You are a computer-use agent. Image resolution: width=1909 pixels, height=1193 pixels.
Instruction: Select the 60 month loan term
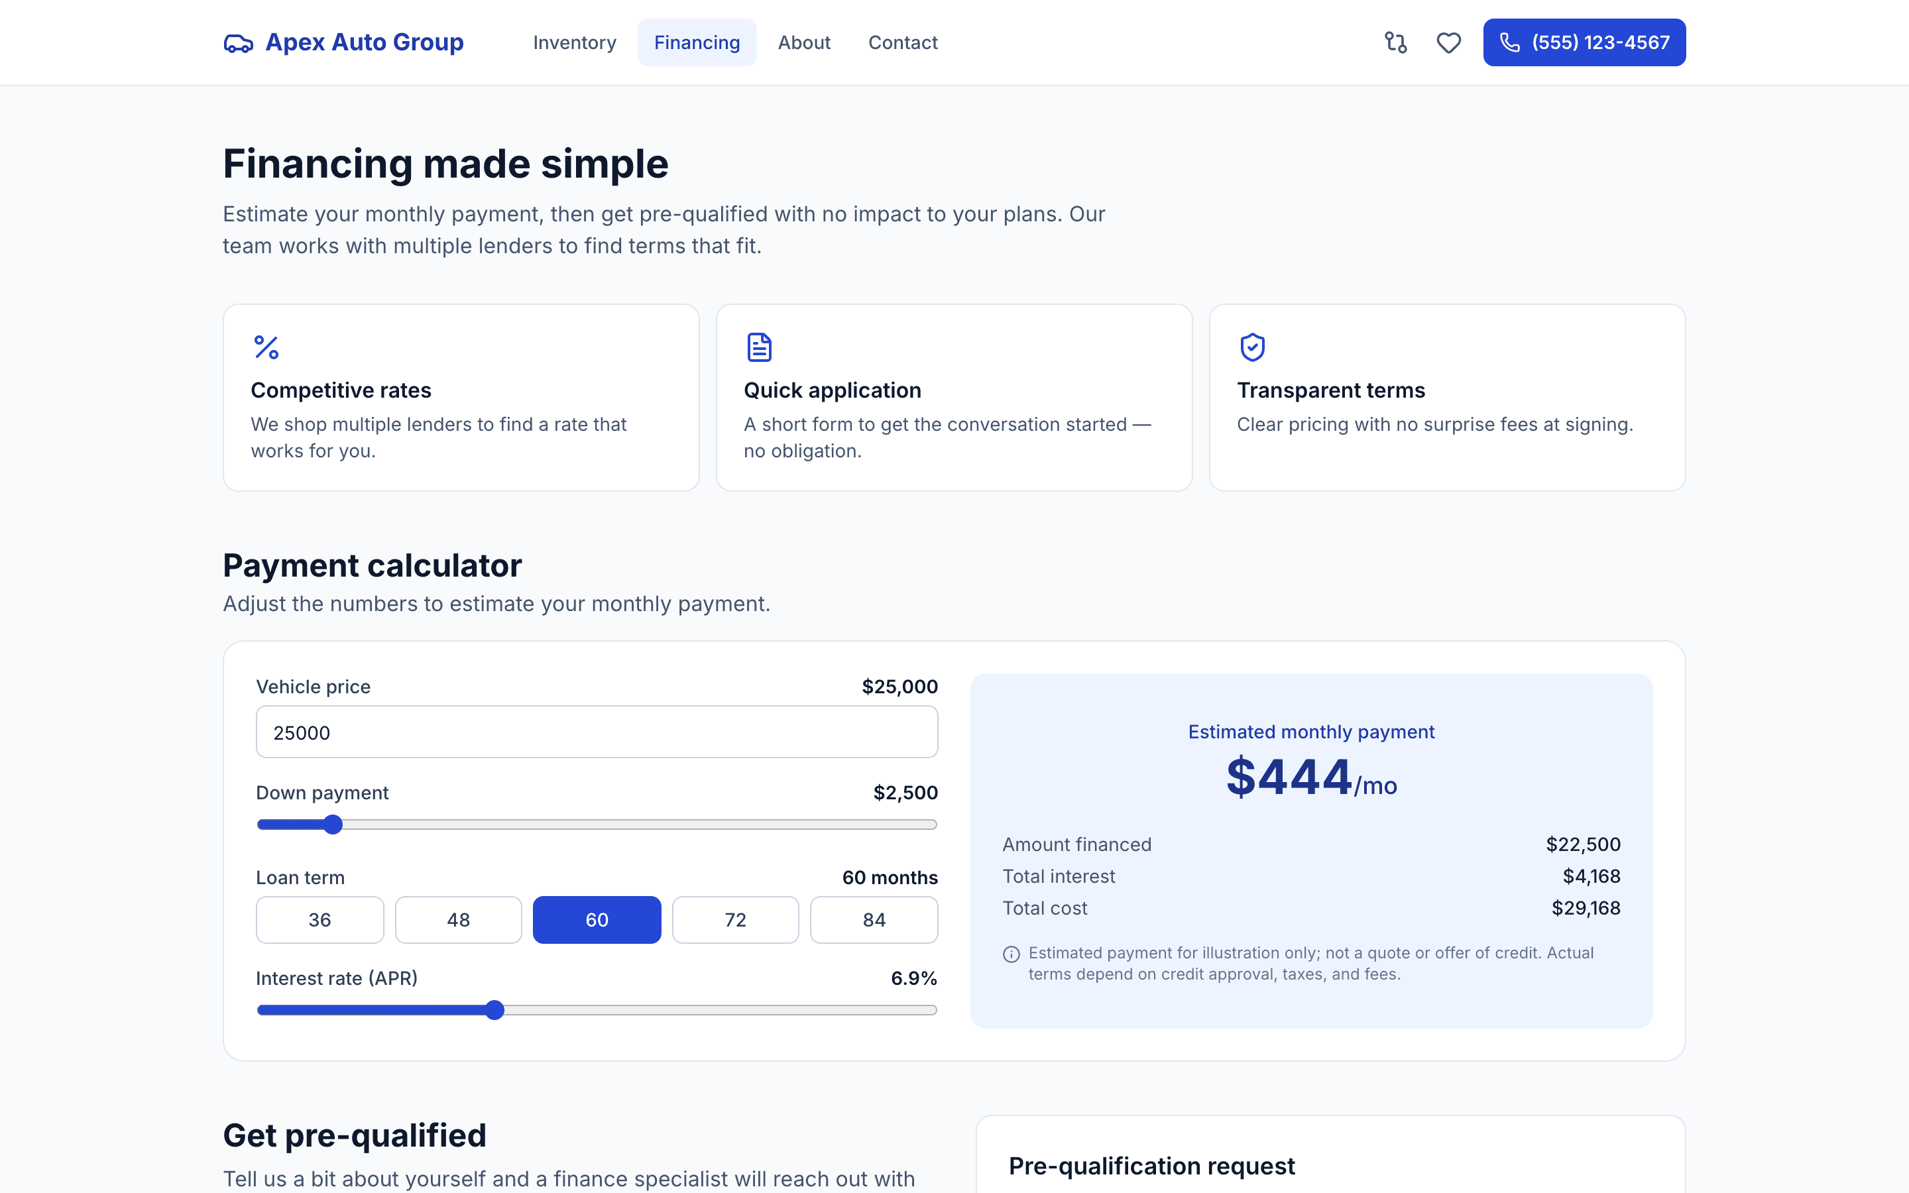point(597,920)
